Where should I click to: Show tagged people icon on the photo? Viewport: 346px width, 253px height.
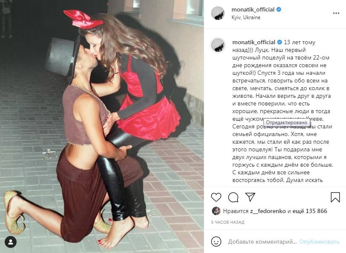pyautogui.click(x=11, y=242)
